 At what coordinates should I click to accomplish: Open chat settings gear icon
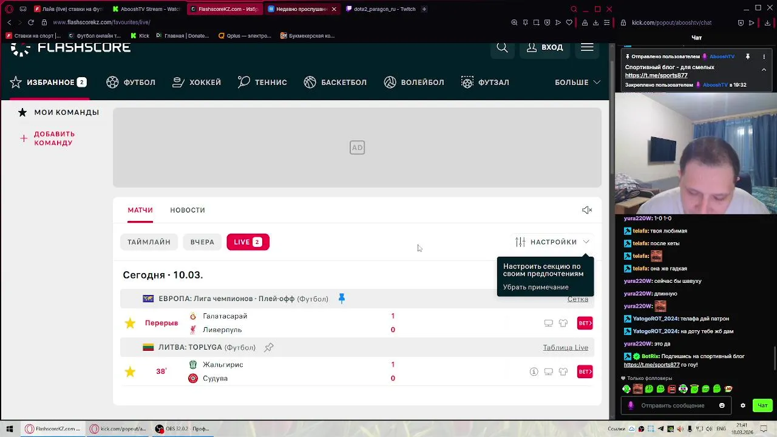tap(742, 405)
